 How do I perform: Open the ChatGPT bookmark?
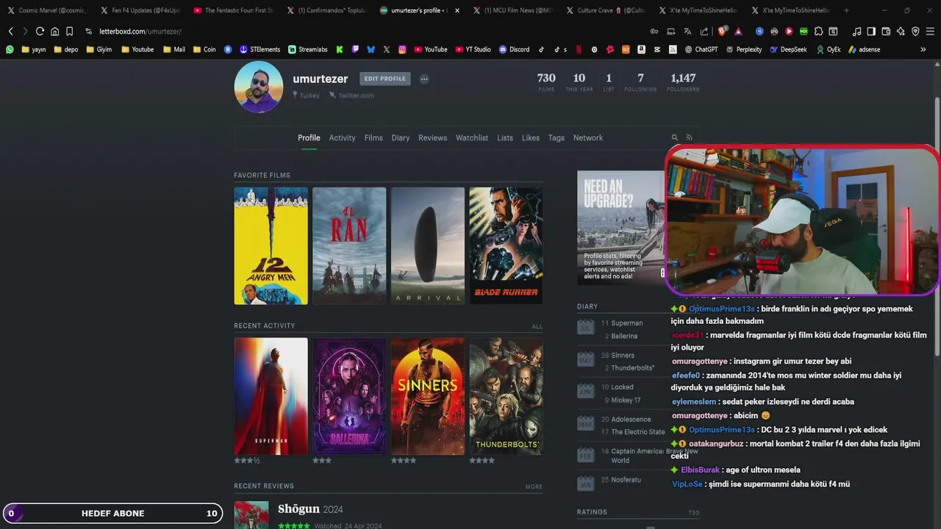701,49
